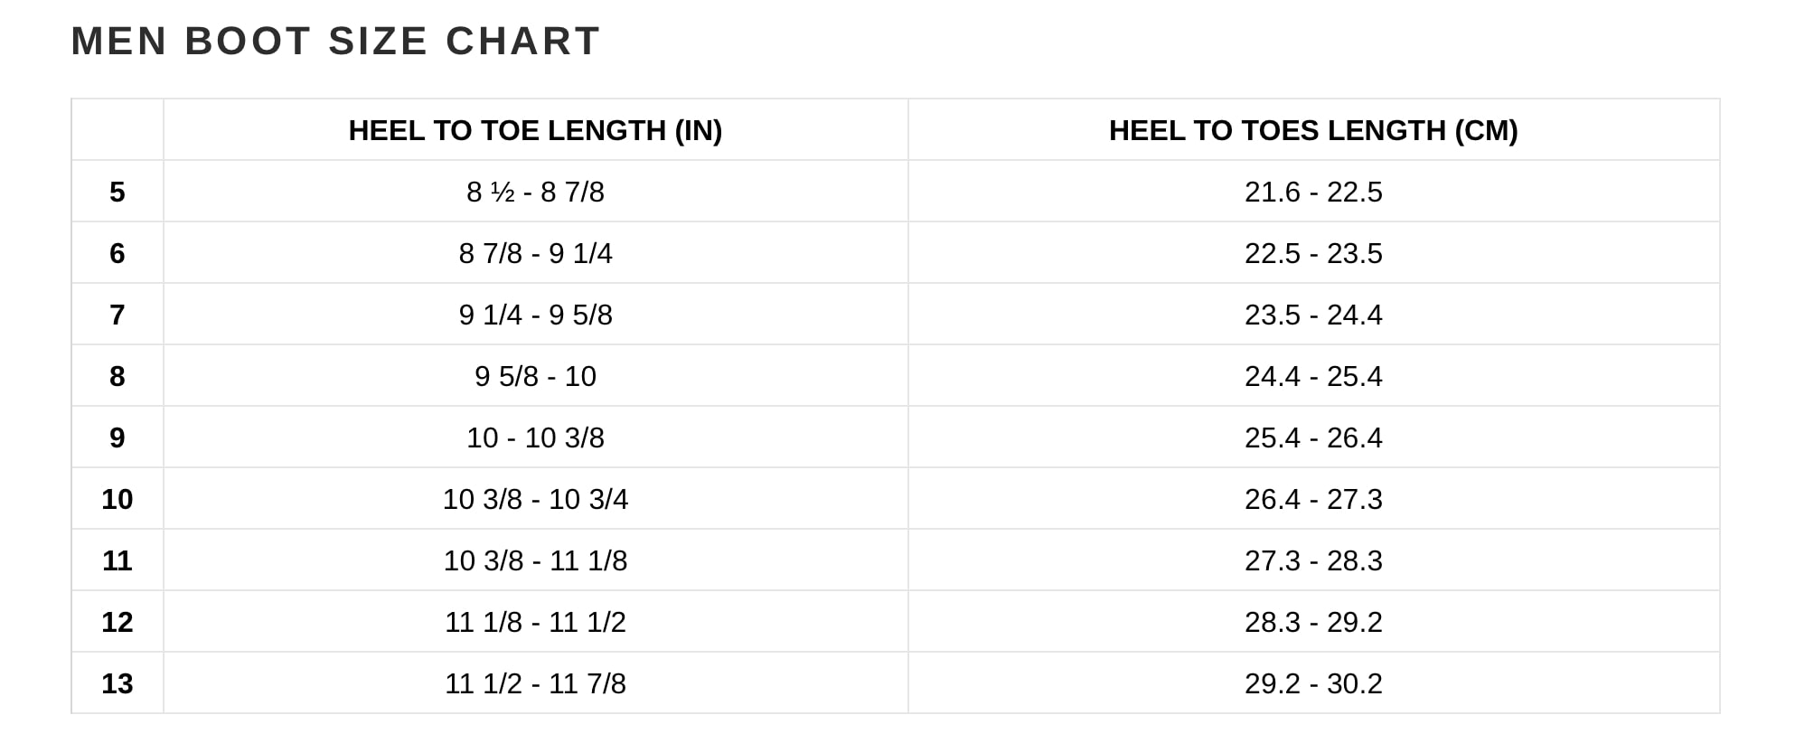Image resolution: width=1795 pixels, height=734 pixels.
Task: Click the 21.6 - 22.5 cm cell
Action: pos(1313,192)
